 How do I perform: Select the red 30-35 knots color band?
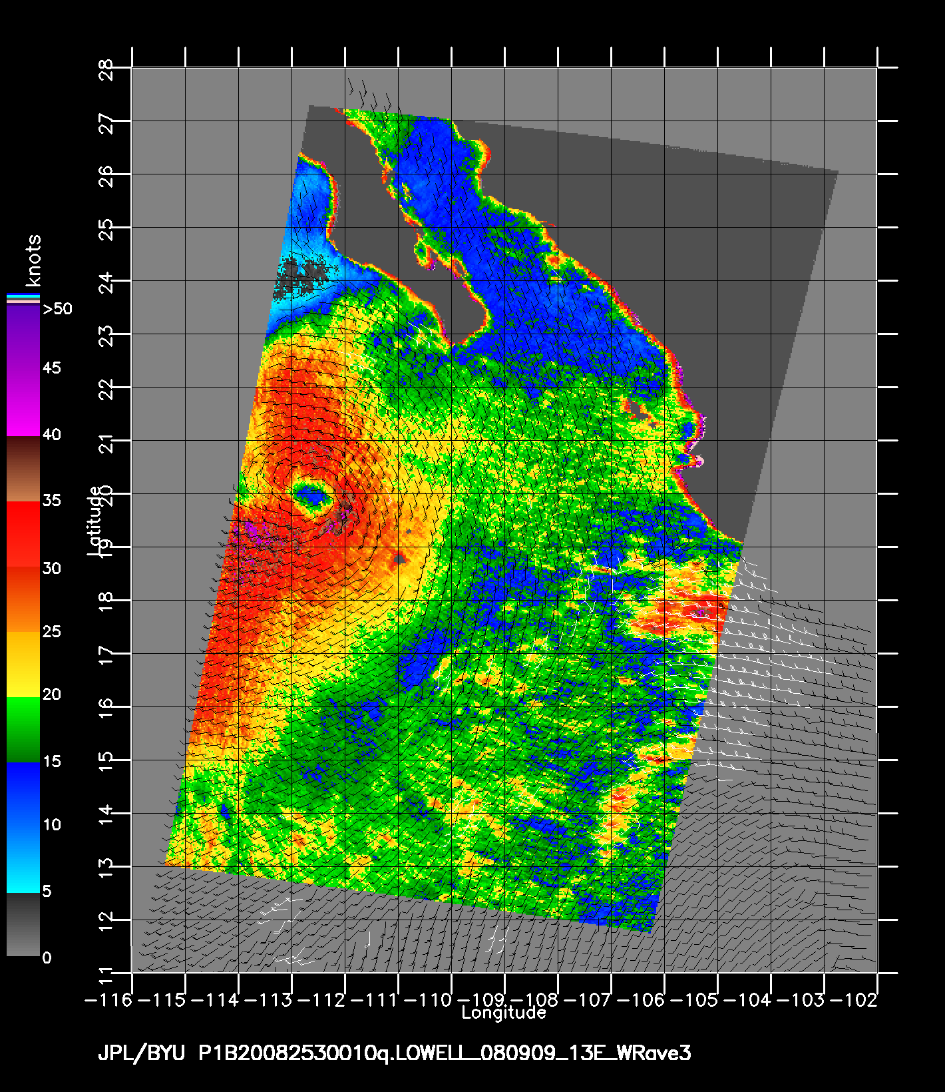(23, 534)
